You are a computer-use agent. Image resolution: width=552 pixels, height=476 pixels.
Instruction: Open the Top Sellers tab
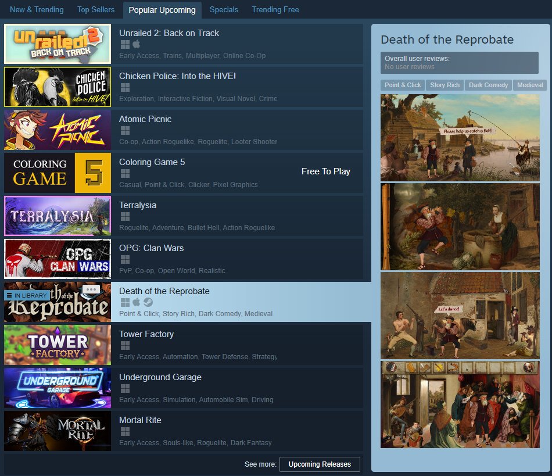point(96,9)
